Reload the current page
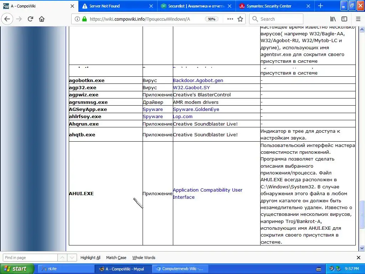The height and width of the screenshot is (274, 365). (x=30, y=19)
